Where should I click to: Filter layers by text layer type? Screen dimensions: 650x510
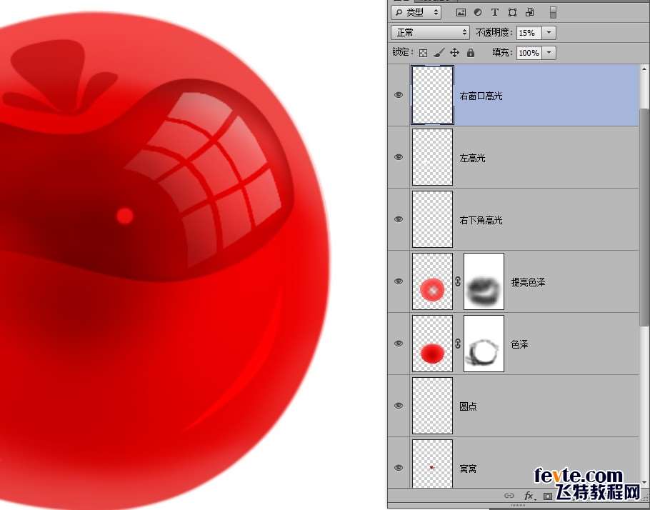coord(494,12)
